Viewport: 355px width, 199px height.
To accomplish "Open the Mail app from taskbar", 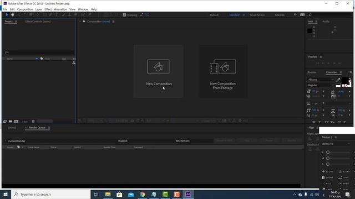I will click(x=131, y=194).
